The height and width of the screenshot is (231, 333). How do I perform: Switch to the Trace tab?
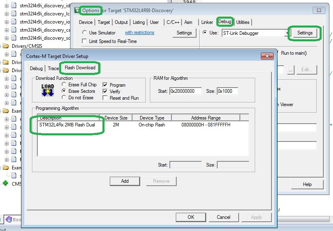tap(53, 68)
